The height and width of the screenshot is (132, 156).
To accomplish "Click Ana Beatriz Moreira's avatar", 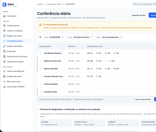I will pyautogui.click(x=41, y=53).
